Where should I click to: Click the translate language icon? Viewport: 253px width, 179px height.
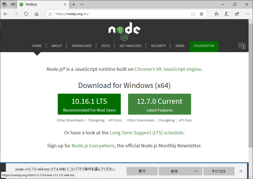pyautogui.click(x=242, y=46)
